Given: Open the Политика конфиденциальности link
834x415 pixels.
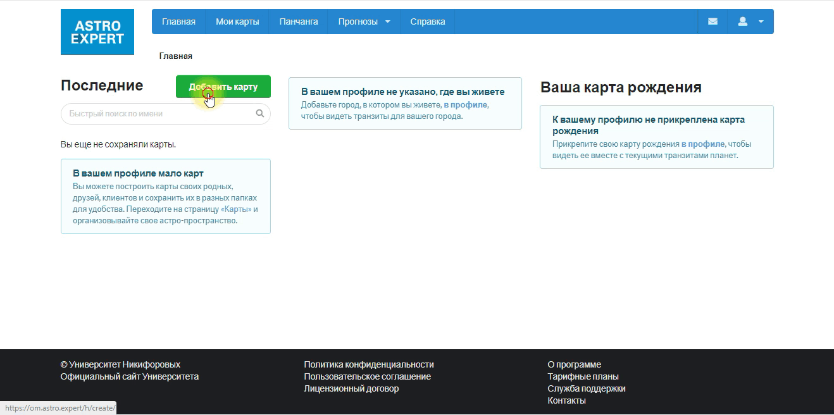Looking at the screenshot, I should pyautogui.click(x=369, y=364).
